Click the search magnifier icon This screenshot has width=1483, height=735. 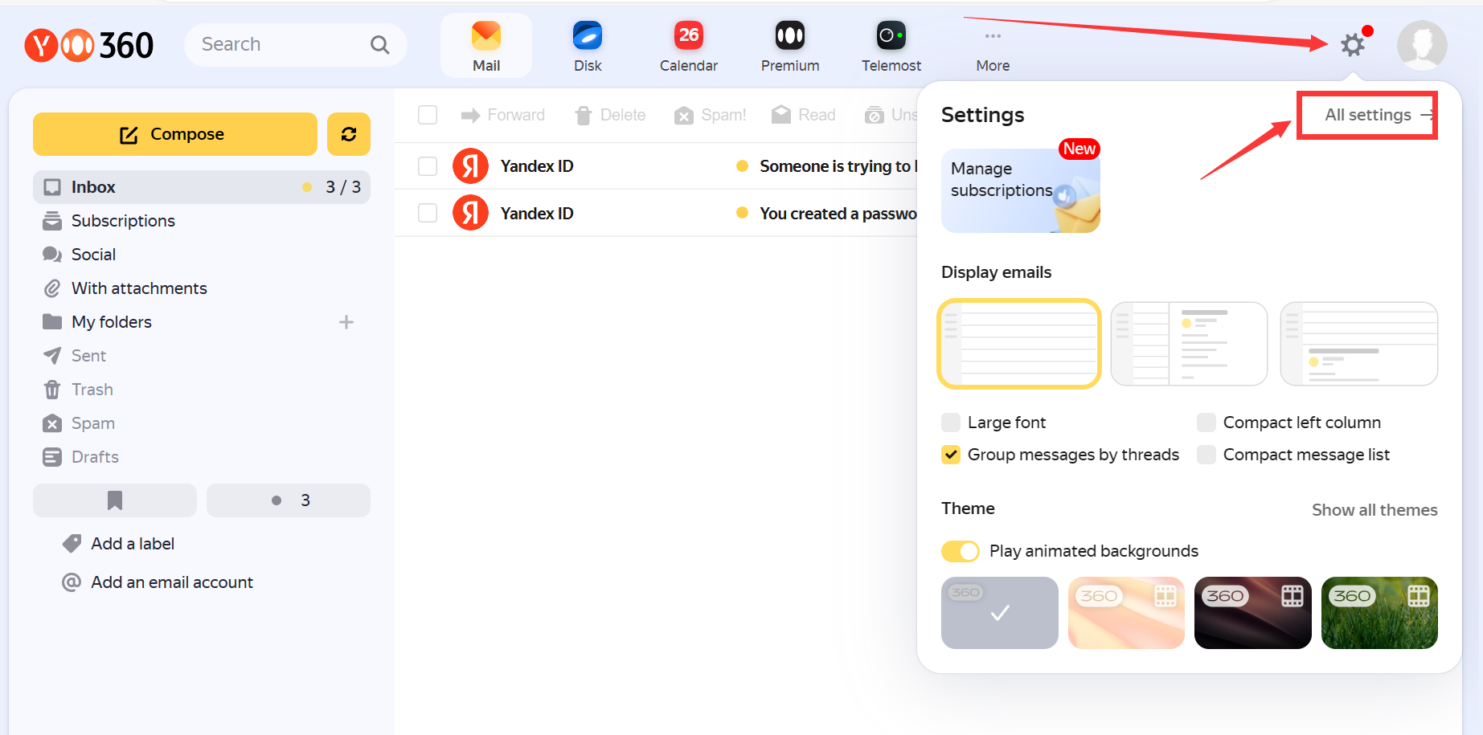[x=379, y=45]
